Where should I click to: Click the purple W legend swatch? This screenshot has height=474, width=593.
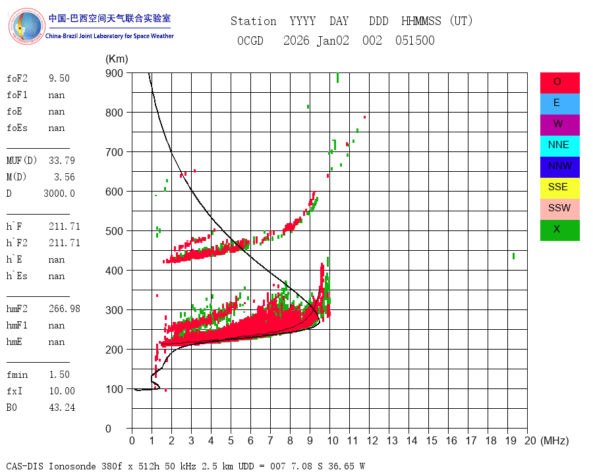(559, 125)
